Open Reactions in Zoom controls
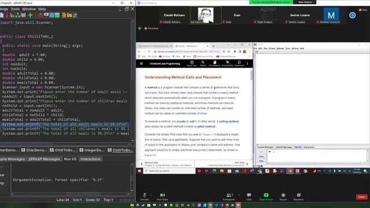370x208 pixels. (298, 196)
